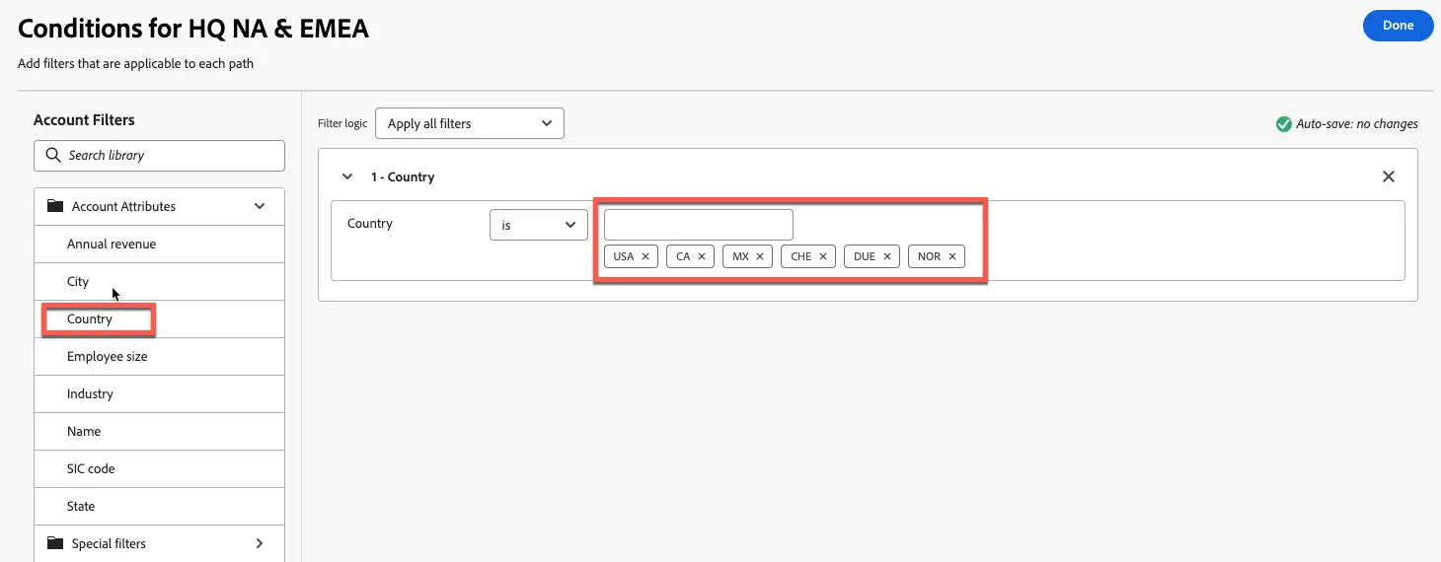Select the Country attribute
Viewport: 1441px width, 562px height.
pyautogui.click(x=159, y=319)
